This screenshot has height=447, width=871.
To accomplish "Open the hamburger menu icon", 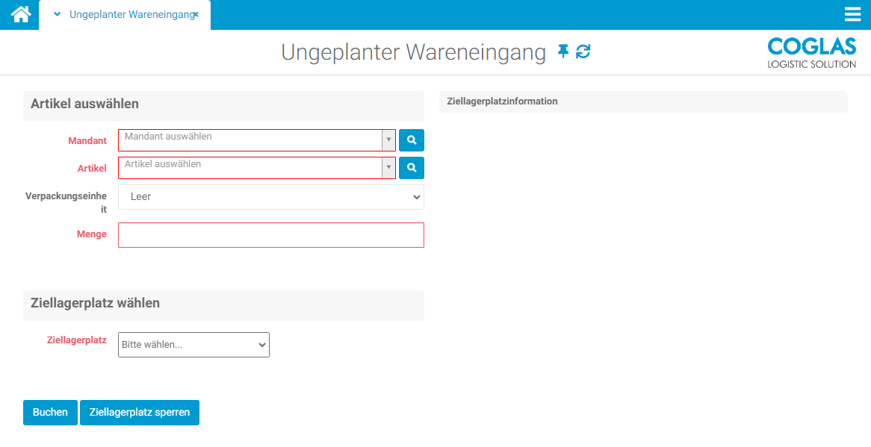I will click(x=852, y=13).
